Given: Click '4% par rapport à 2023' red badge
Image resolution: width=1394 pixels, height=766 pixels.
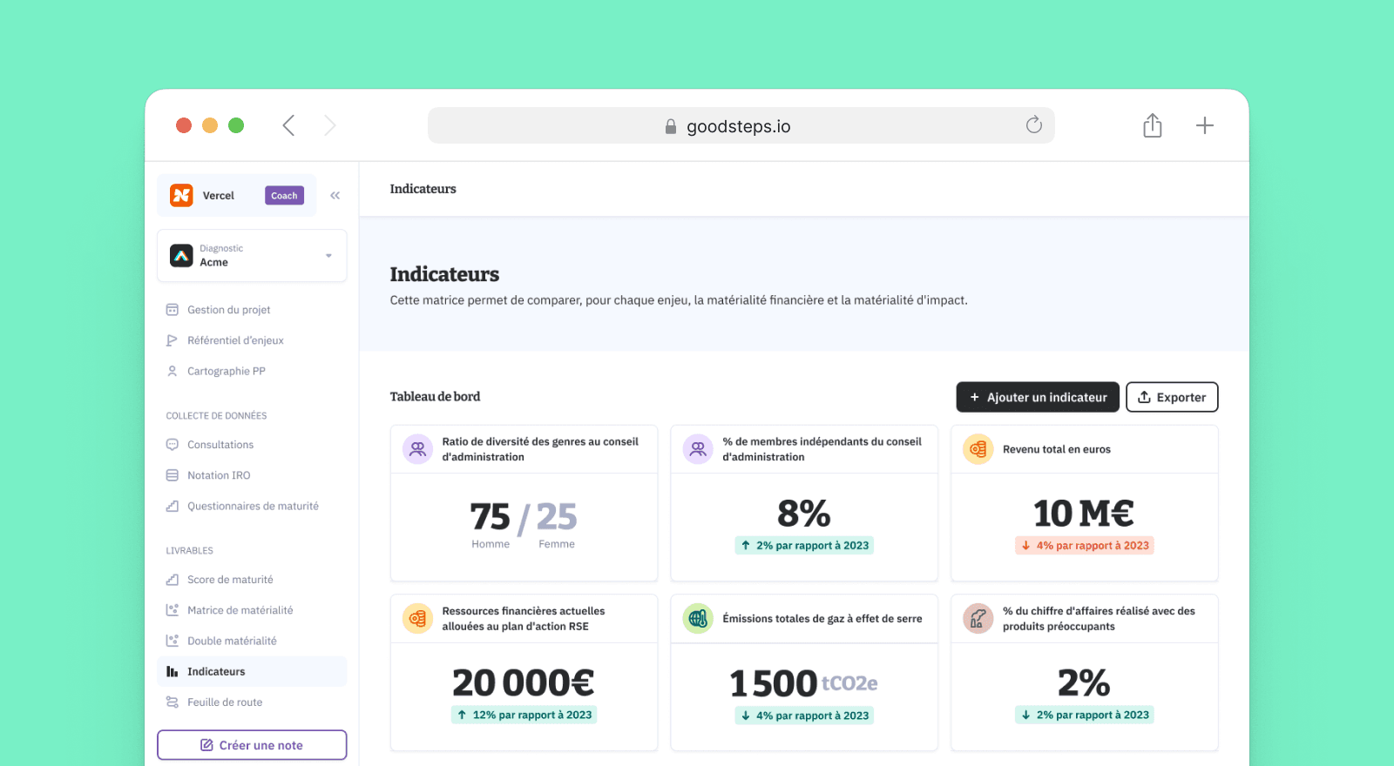Looking at the screenshot, I should (1084, 546).
